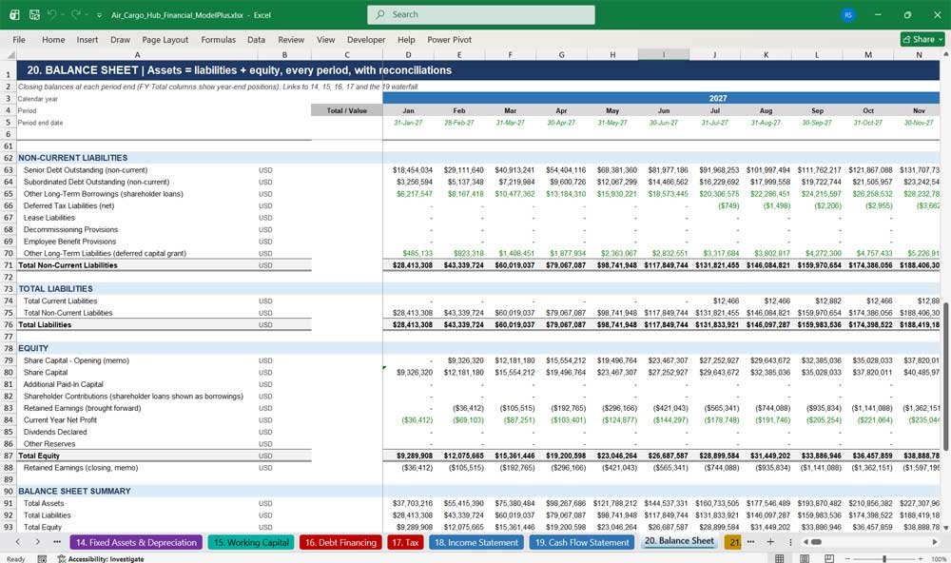Click the Excel app icon in title bar
951x563 pixels.
14,14
